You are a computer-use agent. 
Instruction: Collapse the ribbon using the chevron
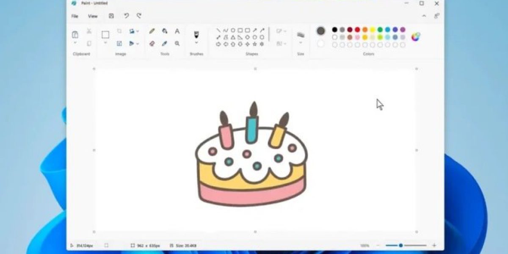click(x=424, y=16)
